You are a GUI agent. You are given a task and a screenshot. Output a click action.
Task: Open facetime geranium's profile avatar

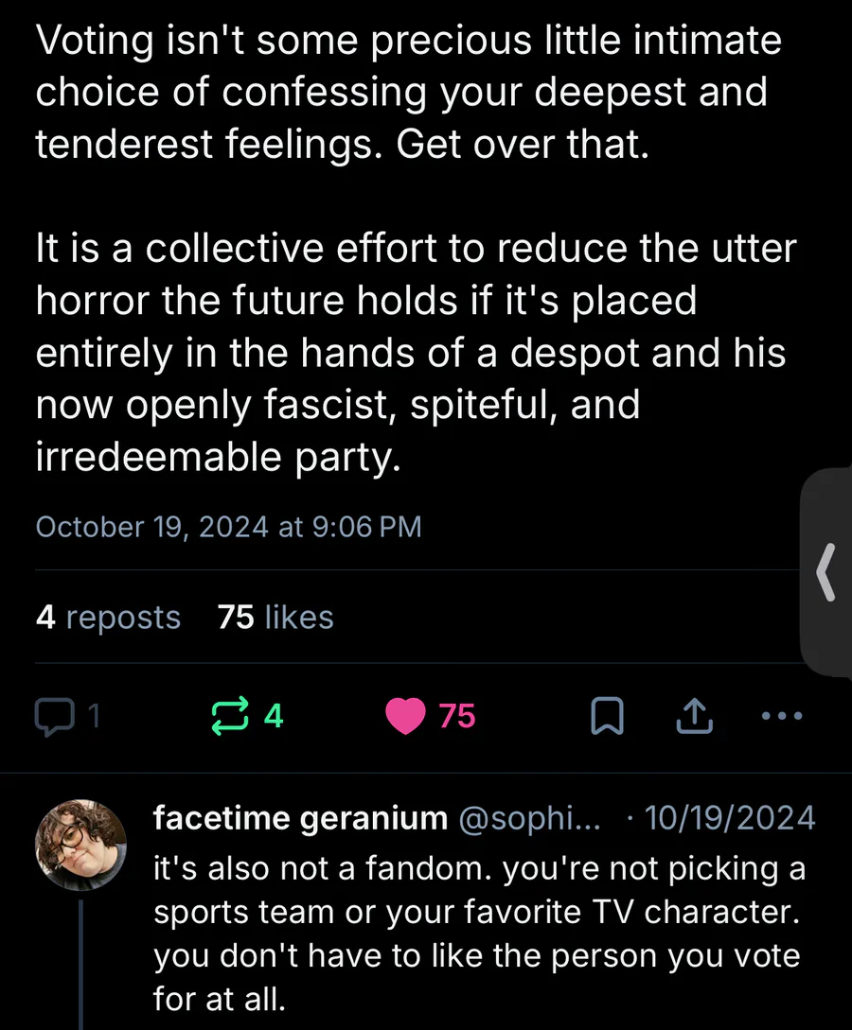pos(80,848)
